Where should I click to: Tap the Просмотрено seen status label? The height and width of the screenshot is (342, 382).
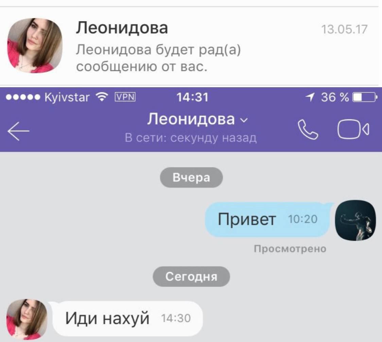290,249
